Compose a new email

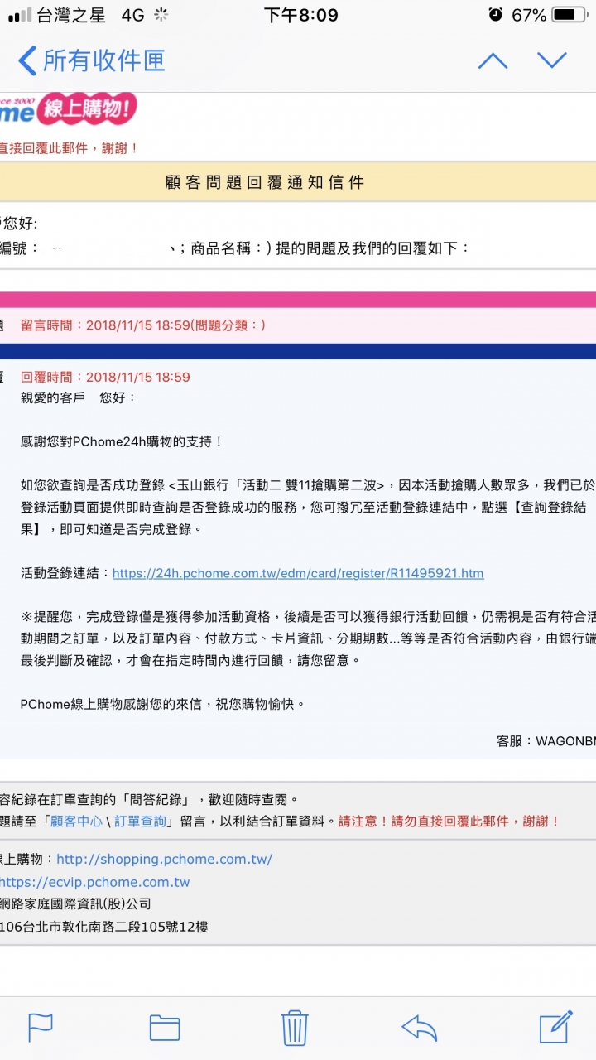(x=556, y=1027)
